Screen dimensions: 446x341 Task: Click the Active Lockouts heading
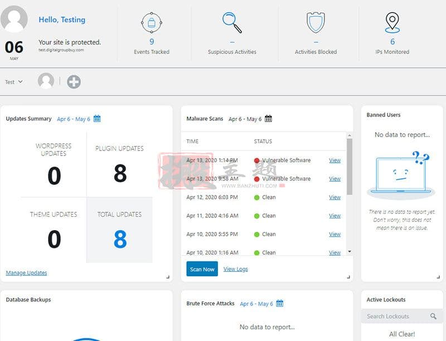386,300
